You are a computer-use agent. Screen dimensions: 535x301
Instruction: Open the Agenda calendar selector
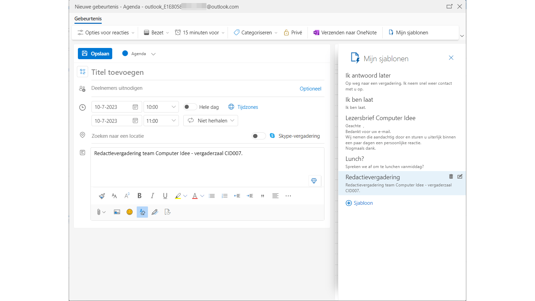tap(139, 54)
